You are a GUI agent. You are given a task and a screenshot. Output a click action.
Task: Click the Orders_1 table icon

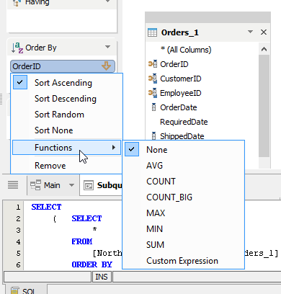pyautogui.click(x=152, y=32)
